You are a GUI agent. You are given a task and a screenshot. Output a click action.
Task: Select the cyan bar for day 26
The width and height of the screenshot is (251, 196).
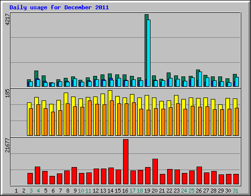click(200, 79)
